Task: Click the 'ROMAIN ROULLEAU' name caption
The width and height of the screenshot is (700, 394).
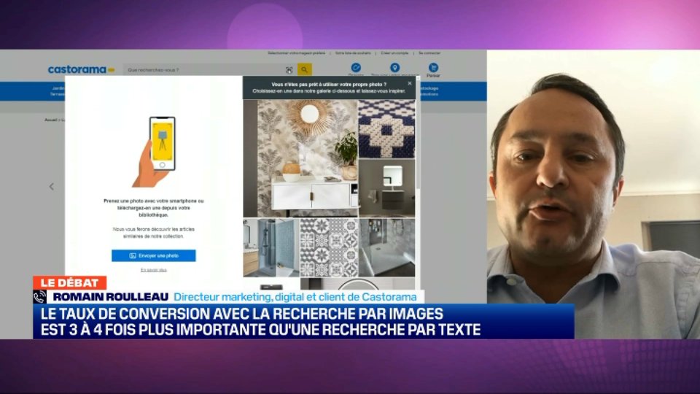Action: 110,297
